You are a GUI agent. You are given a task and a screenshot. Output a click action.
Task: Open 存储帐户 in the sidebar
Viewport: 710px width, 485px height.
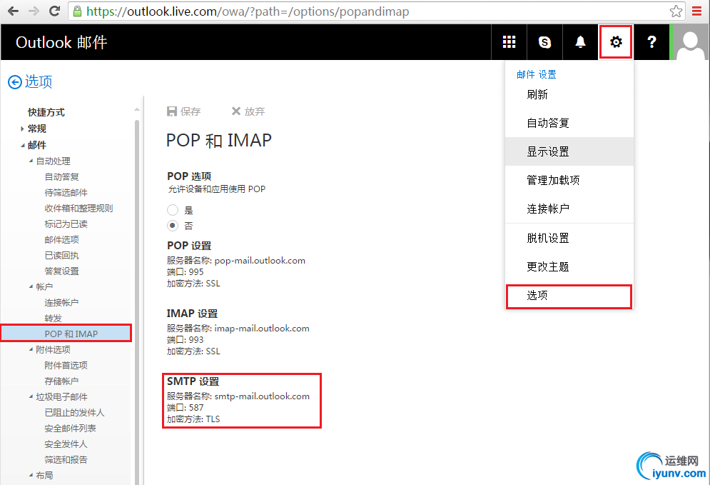pyautogui.click(x=61, y=381)
